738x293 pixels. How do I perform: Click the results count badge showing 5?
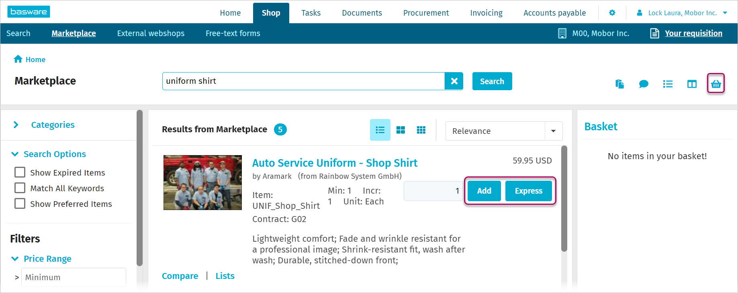coord(280,129)
